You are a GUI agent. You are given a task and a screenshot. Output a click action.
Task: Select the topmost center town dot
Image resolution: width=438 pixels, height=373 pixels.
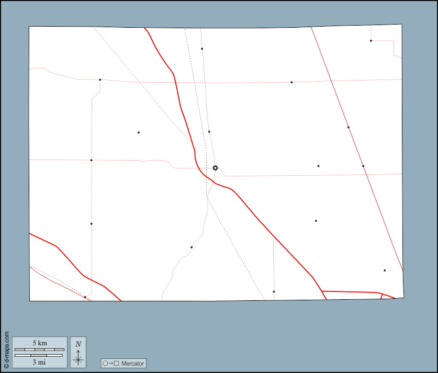point(201,49)
